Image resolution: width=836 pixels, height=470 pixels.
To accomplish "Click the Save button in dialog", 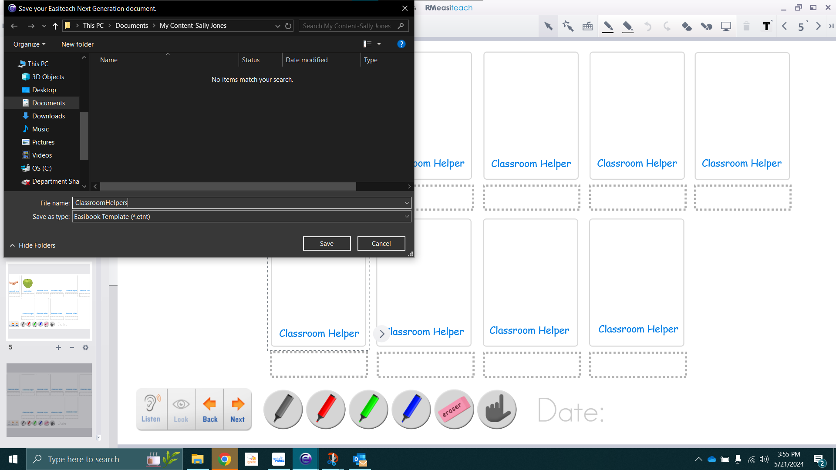I will tap(327, 243).
